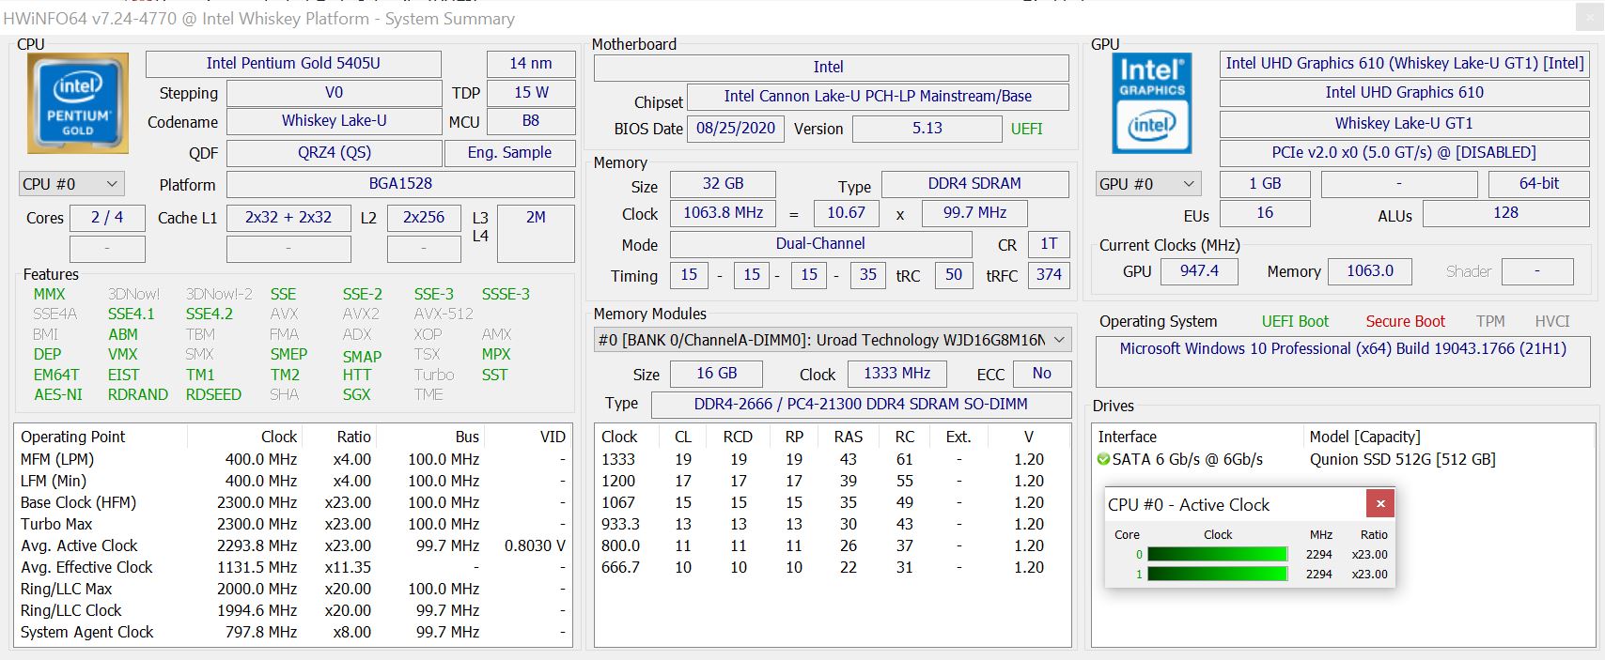Click the Intel UHD Graphics 610 (Whiskey Lake-U GT1) field

[x=1404, y=63]
